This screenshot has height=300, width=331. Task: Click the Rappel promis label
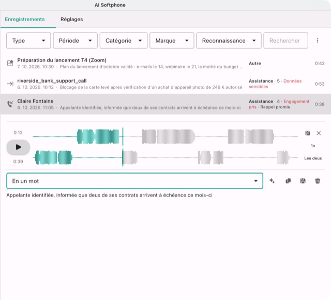tap(275, 107)
